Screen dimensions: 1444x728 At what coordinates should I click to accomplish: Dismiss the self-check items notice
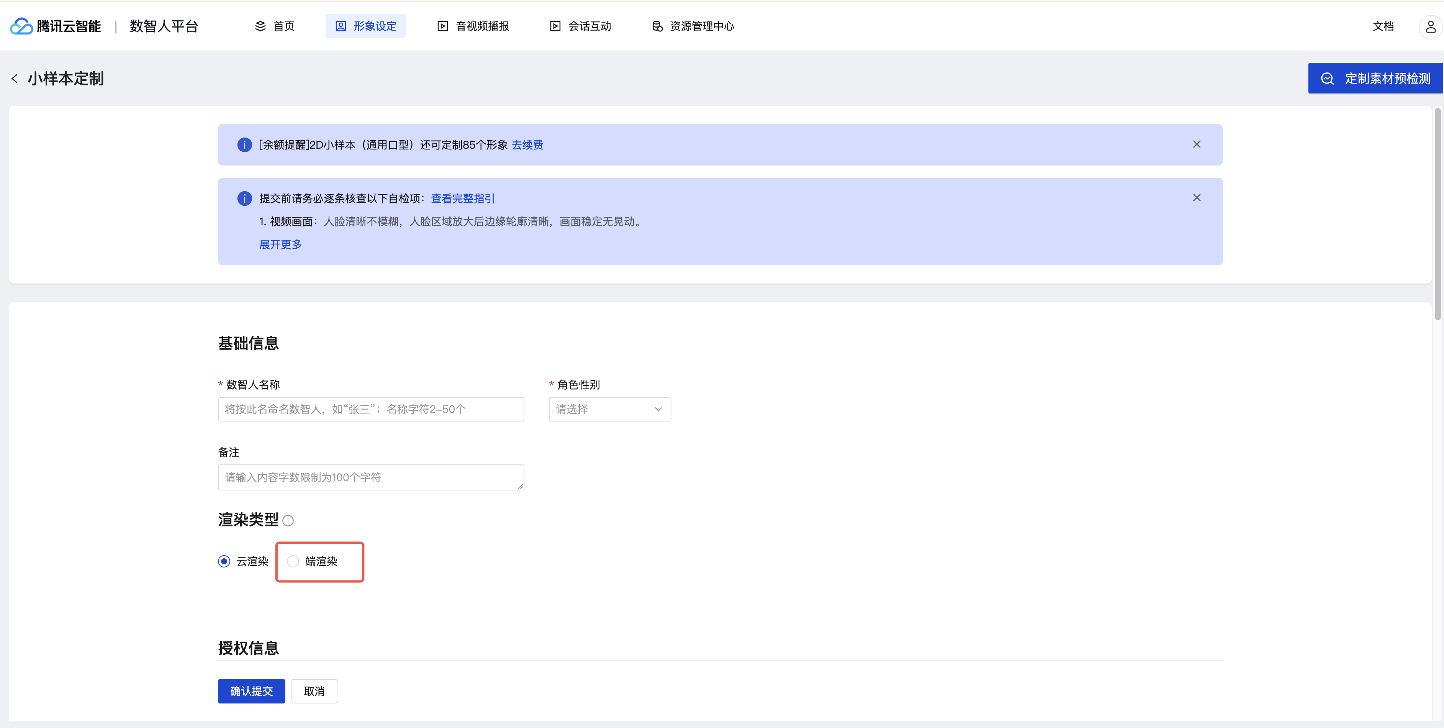1196,198
